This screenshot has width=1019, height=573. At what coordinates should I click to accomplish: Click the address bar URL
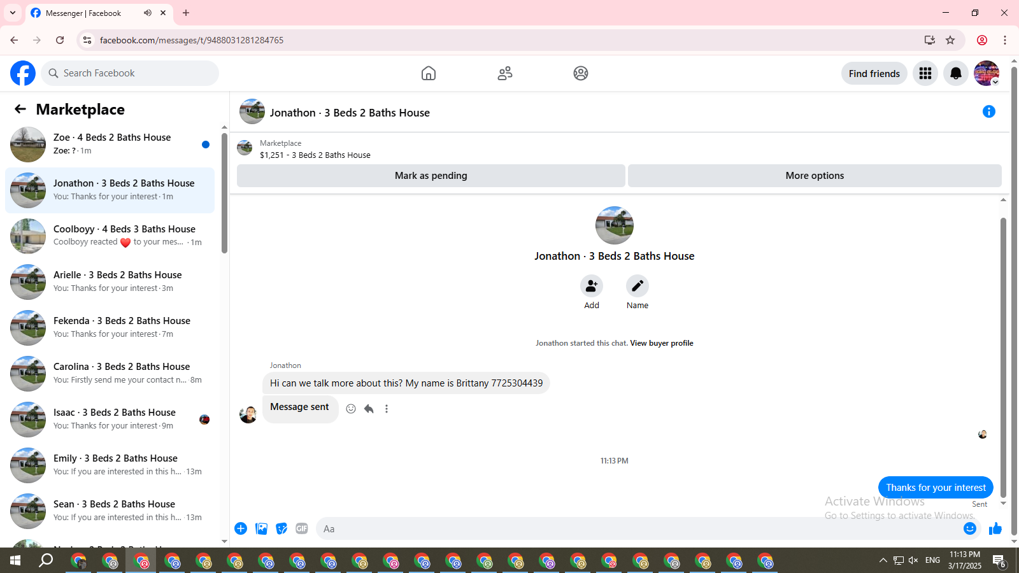tap(192, 40)
